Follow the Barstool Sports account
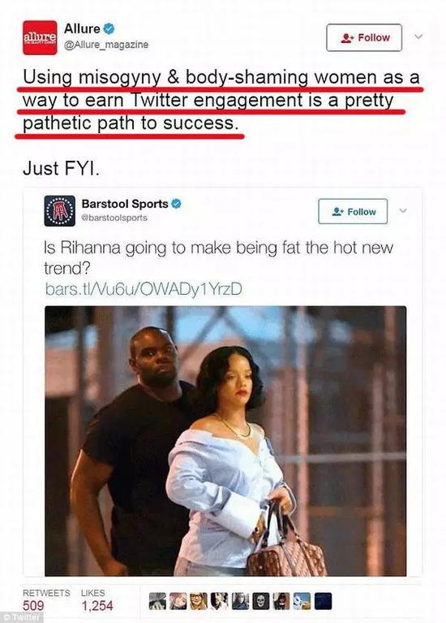 point(353,211)
